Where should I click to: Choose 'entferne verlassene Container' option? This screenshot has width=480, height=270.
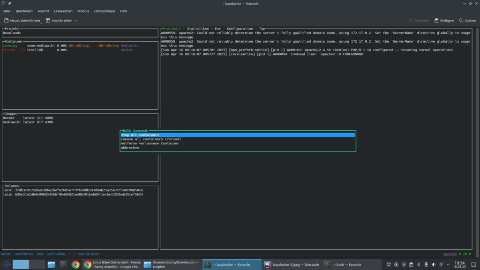pyautogui.click(x=238, y=143)
